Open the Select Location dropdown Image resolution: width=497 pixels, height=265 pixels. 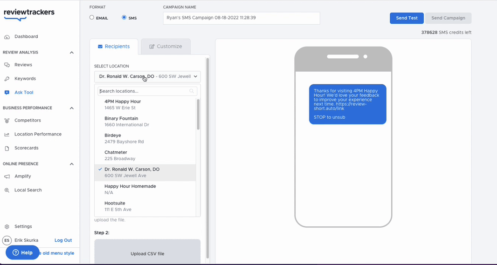(147, 77)
